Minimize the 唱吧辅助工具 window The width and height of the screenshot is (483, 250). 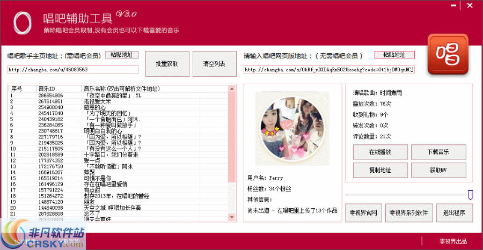[x=453, y=5]
